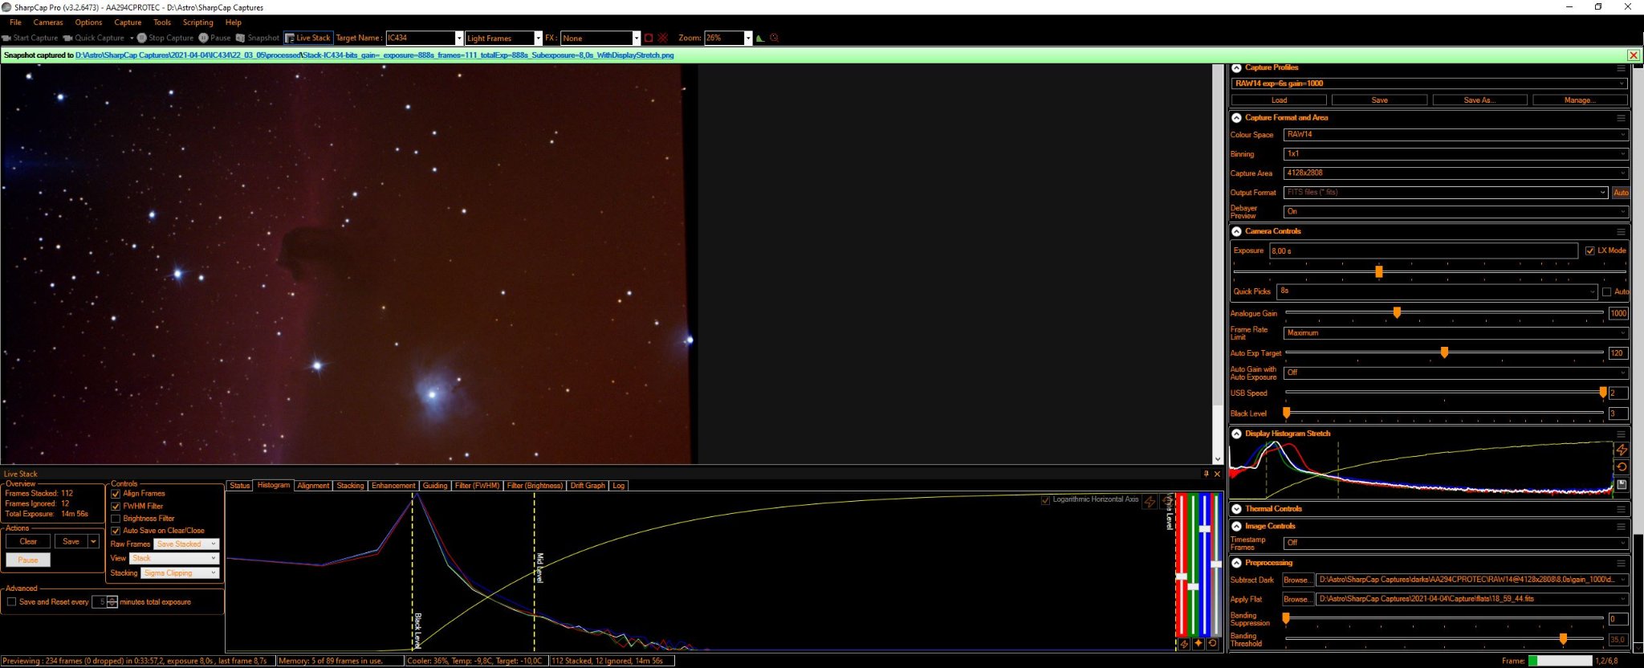Open Capture Profiles panel menu icon

pyautogui.click(x=1621, y=68)
